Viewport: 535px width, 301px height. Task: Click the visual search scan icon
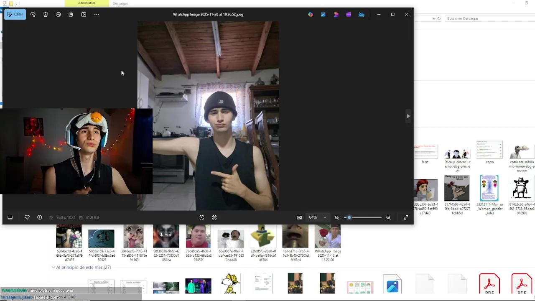click(202, 217)
